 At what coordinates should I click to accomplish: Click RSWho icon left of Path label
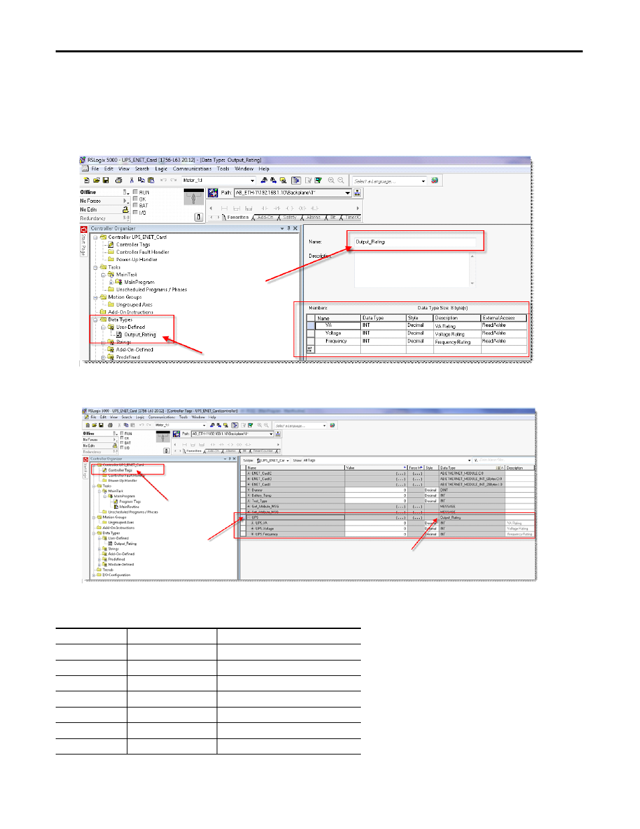point(213,193)
